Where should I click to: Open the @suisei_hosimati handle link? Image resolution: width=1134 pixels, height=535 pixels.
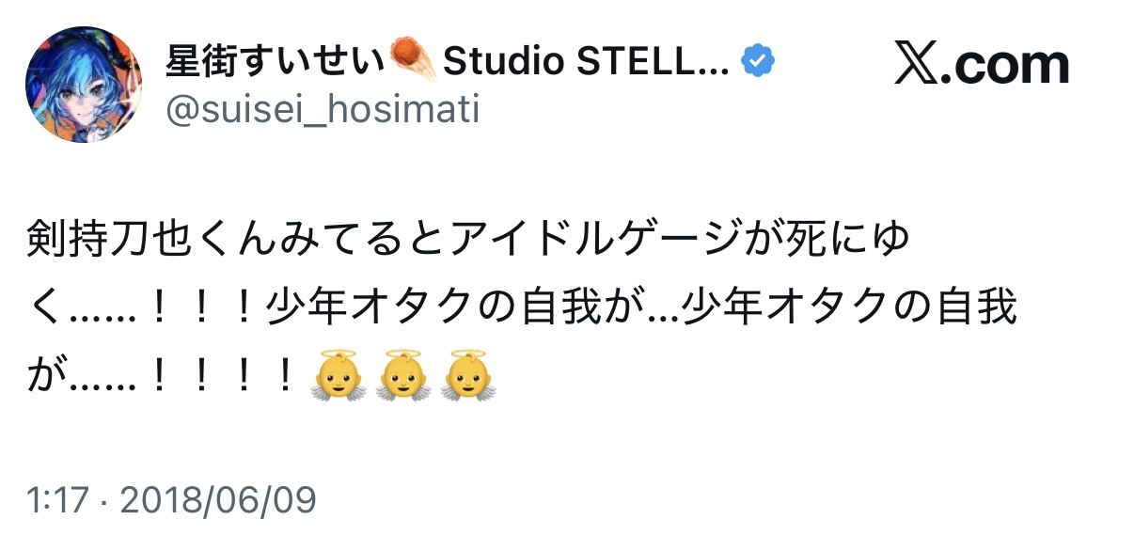click(323, 110)
